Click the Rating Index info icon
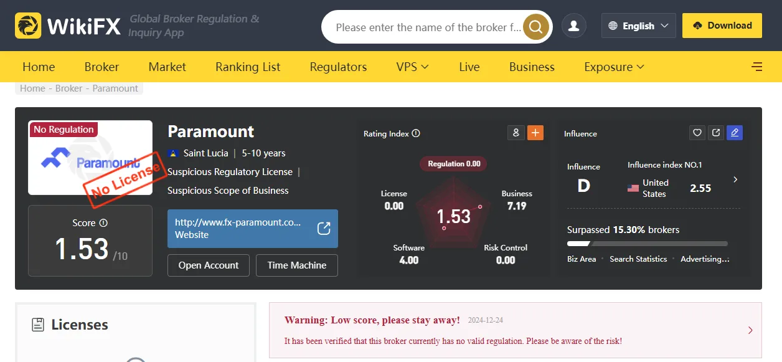This screenshot has width=782, height=362. coord(416,133)
